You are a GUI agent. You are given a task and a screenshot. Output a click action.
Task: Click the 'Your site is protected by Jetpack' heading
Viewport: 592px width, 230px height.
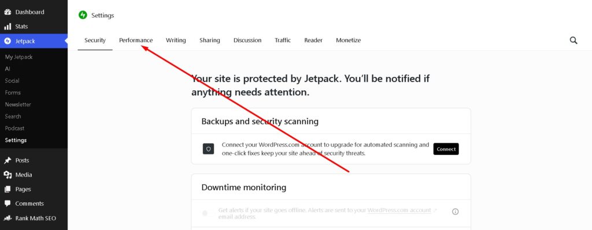pyautogui.click(x=310, y=86)
